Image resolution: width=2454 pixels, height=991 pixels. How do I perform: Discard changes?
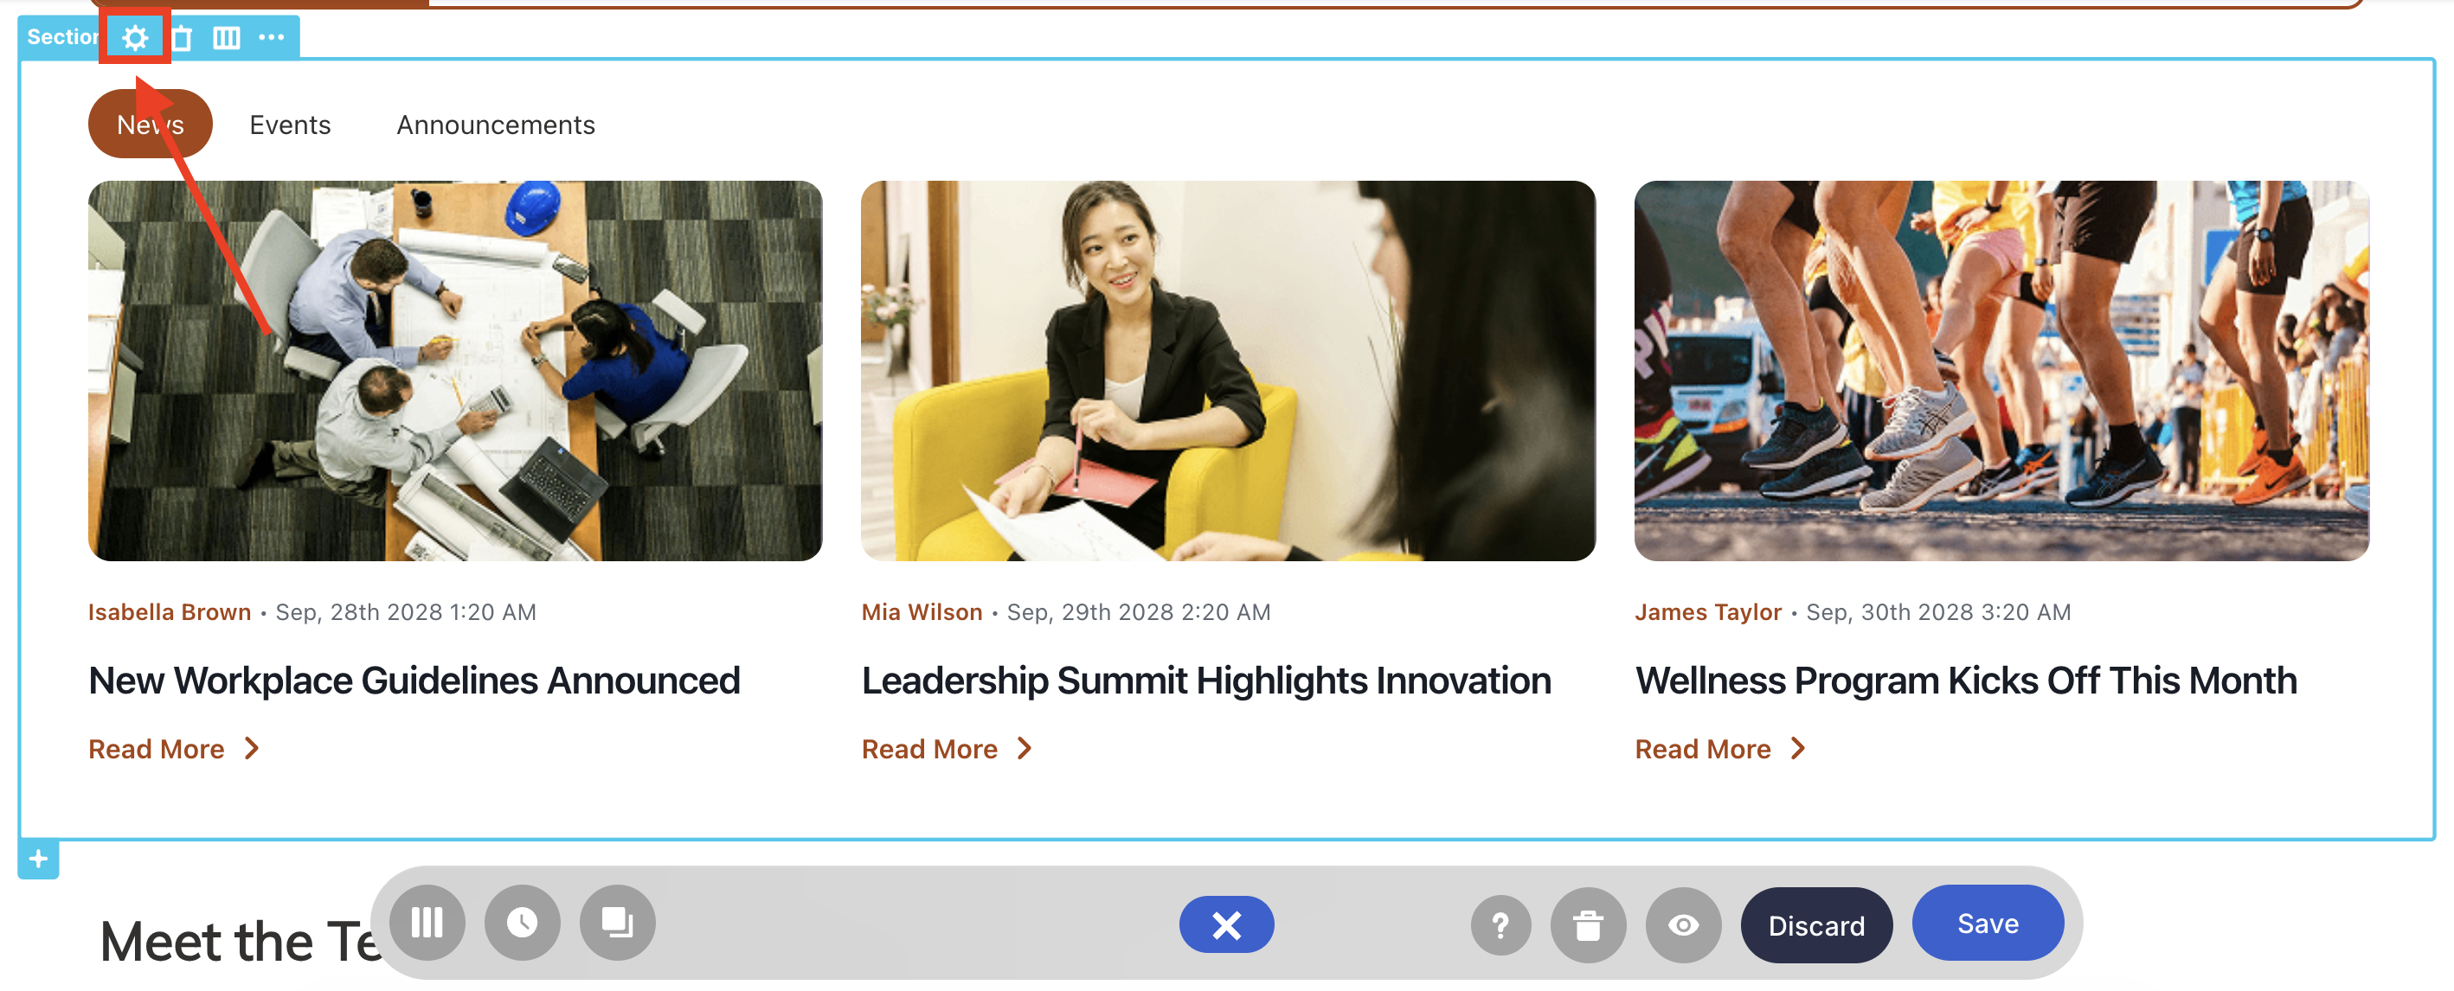click(1815, 924)
